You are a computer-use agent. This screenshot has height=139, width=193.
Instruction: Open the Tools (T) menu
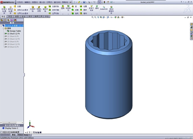(49, 2)
